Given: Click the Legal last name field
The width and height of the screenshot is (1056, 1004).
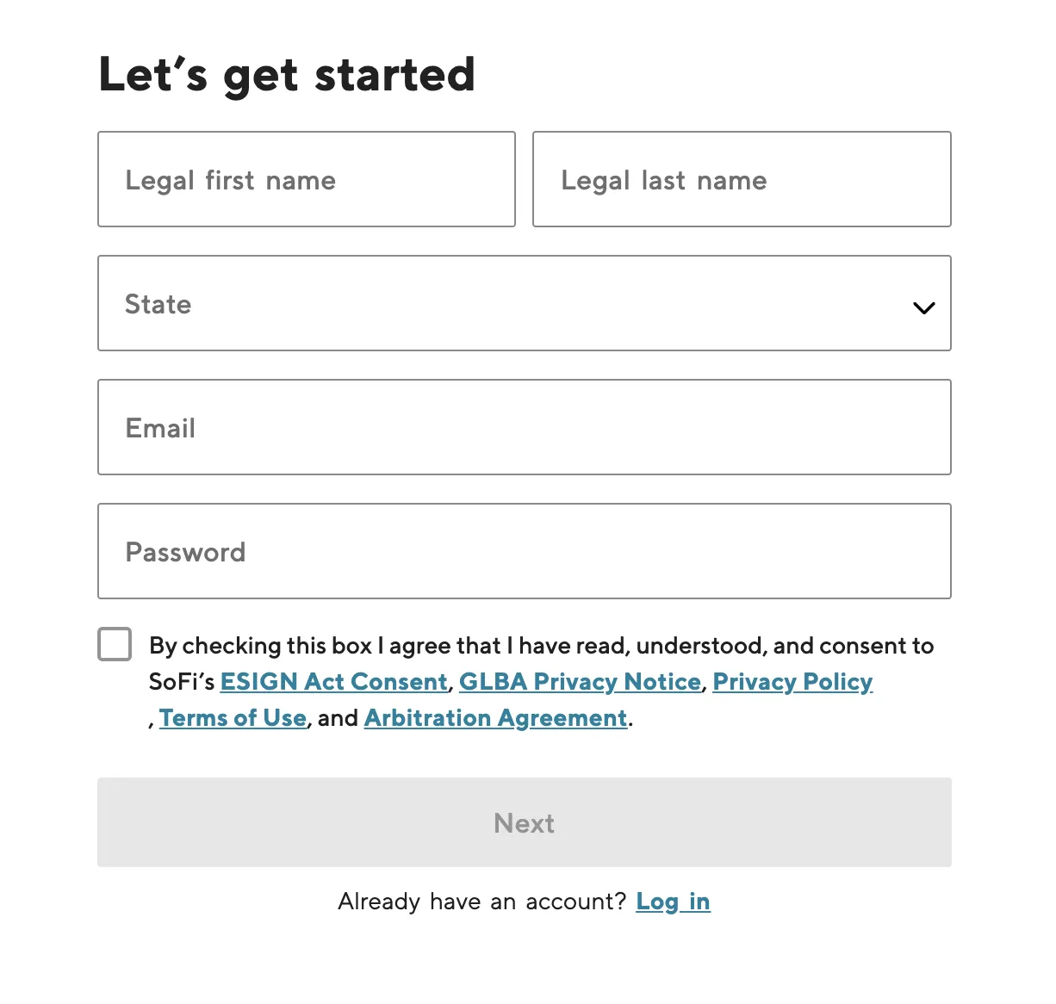Looking at the screenshot, I should pos(742,179).
